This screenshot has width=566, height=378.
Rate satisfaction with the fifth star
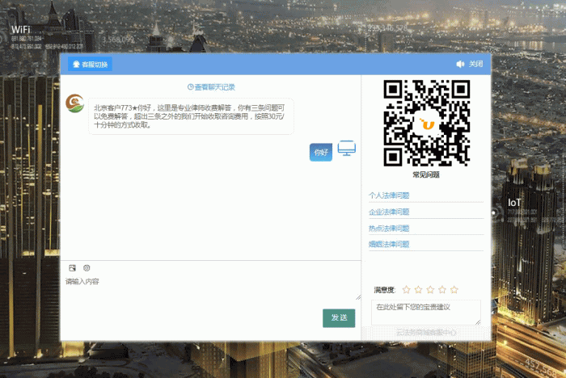click(x=454, y=290)
